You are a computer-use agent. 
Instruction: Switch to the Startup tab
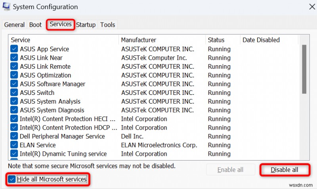[x=86, y=25]
